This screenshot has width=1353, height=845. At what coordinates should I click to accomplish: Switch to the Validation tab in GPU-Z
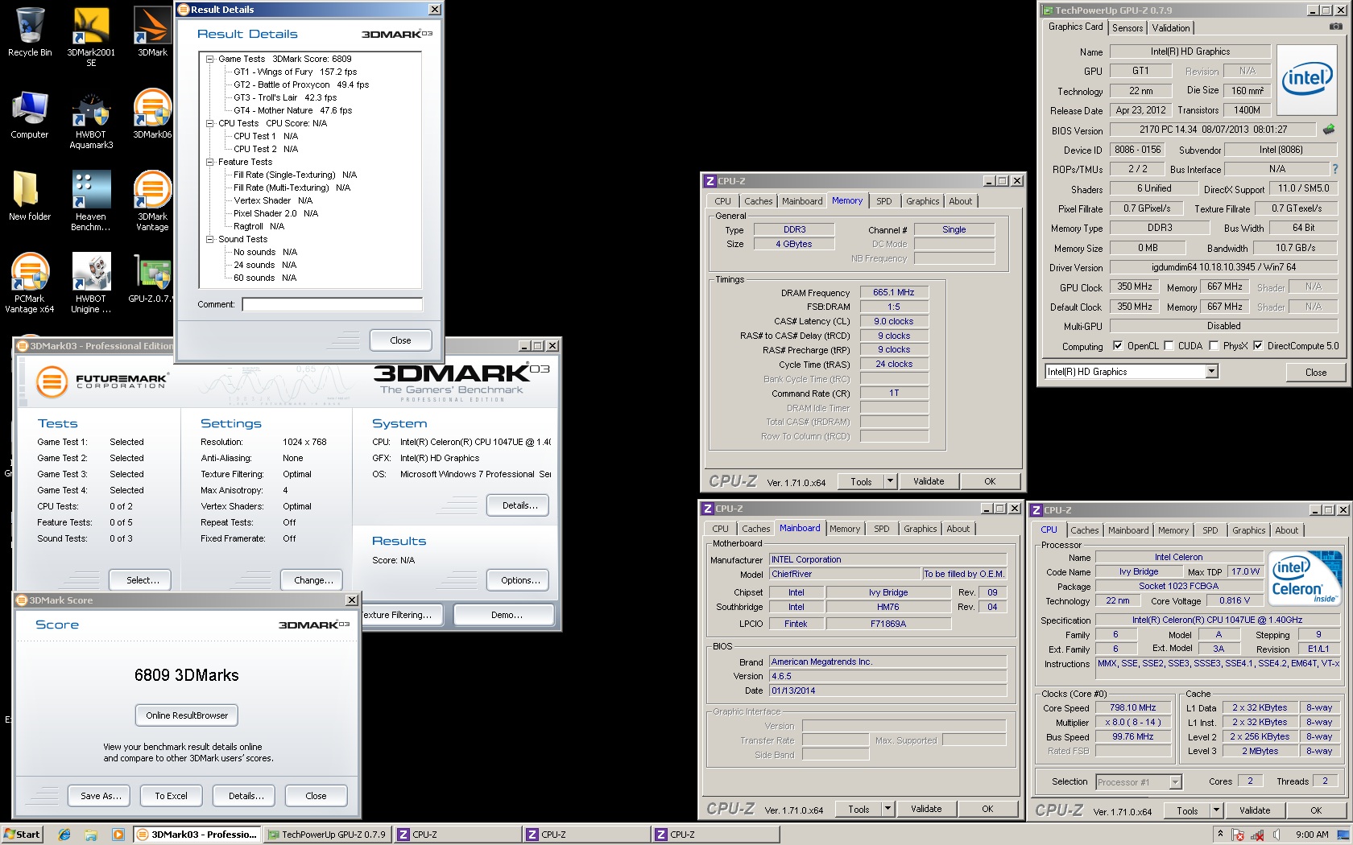(x=1170, y=27)
